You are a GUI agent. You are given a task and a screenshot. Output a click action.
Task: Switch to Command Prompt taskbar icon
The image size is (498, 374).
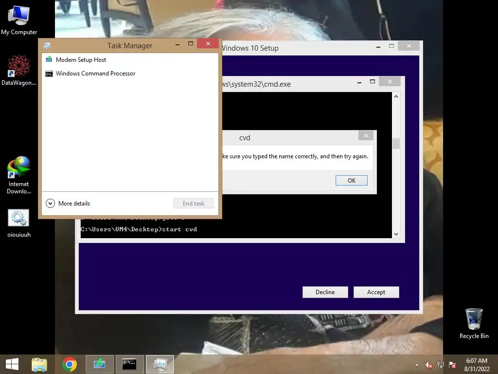(x=129, y=364)
